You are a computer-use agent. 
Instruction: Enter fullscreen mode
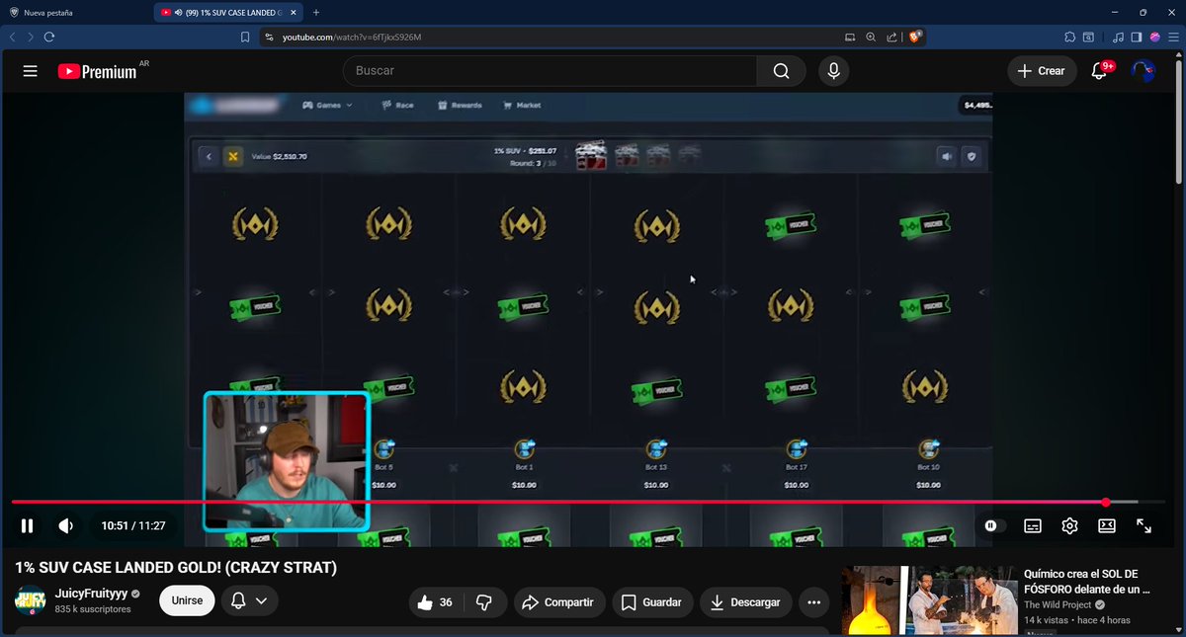tap(1144, 526)
